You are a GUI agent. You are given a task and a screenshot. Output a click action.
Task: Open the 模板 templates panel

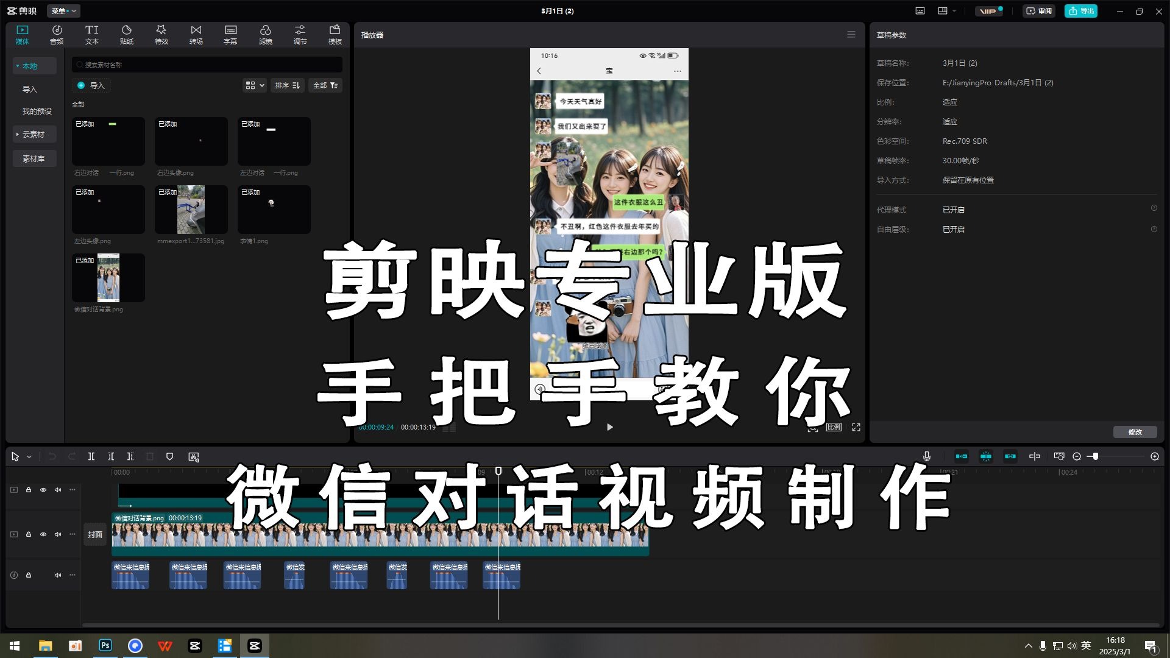coord(335,35)
